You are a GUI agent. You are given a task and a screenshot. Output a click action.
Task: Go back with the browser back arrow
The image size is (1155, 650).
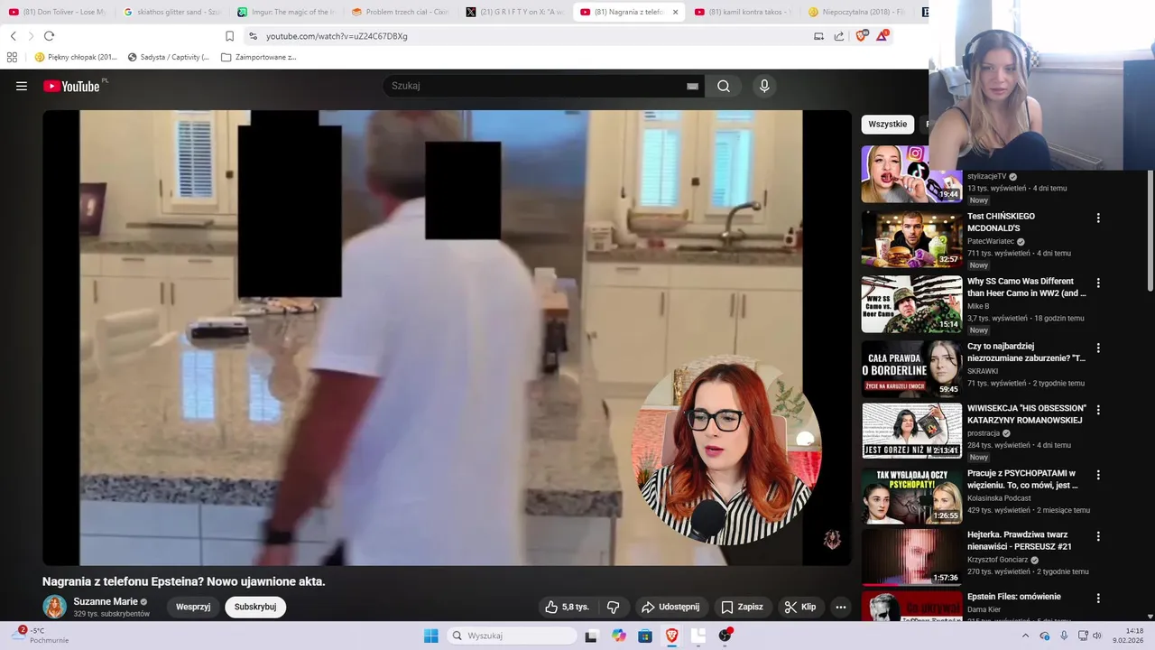pos(14,36)
